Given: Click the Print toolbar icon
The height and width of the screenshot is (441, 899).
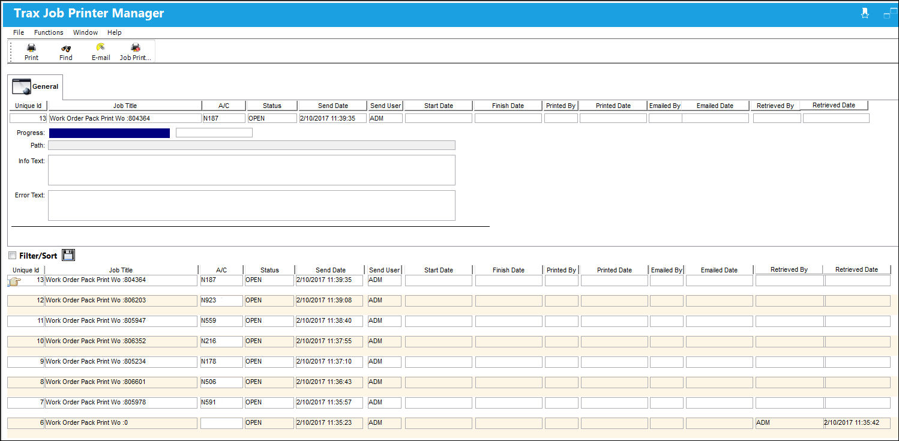Looking at the screenshot, I should 31,47.
